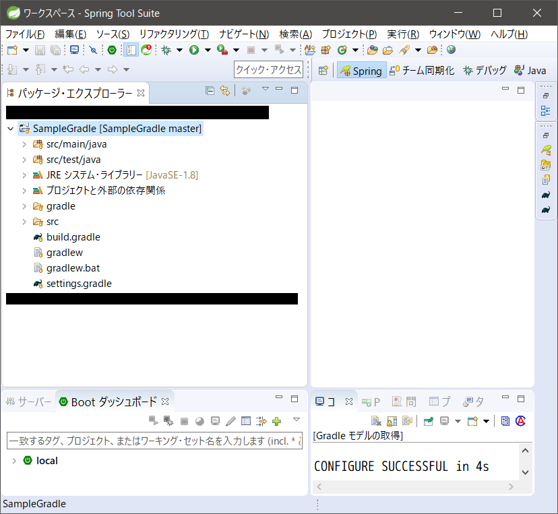The image size is (558, 514).
Task: Open the Spring perspective
Action: click(x=361, y=69)
